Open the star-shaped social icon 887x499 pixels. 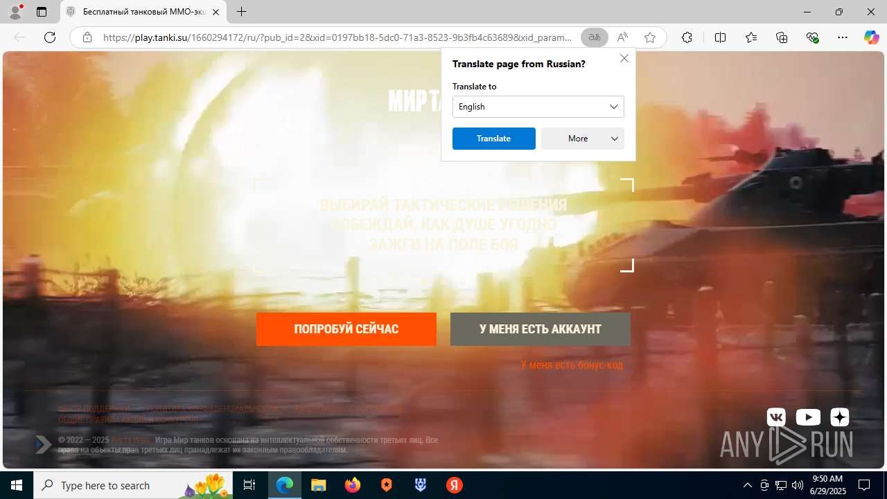839,417
